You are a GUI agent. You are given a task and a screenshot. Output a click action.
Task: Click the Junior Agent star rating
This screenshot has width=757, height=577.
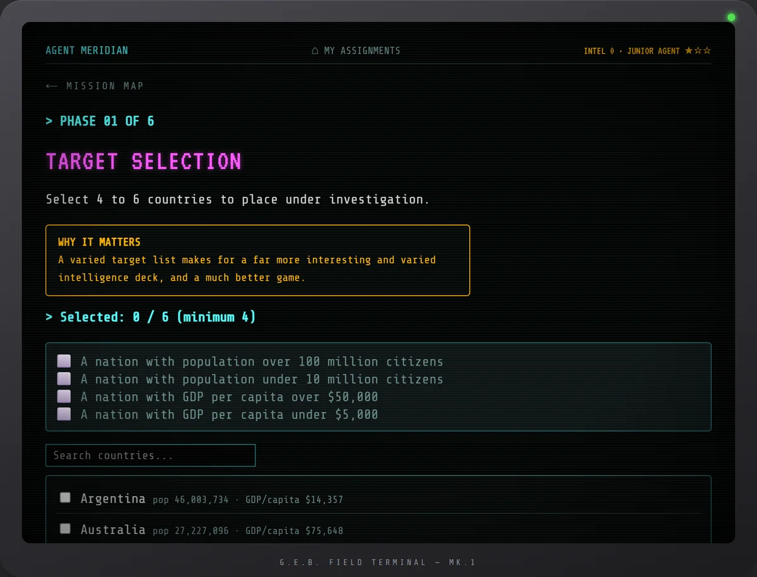(698, 50)
